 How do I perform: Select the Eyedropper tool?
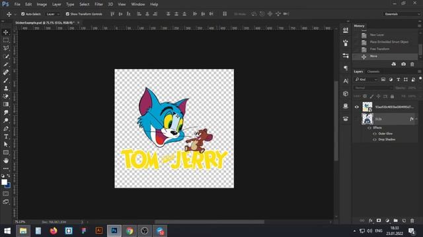[6, 65]
